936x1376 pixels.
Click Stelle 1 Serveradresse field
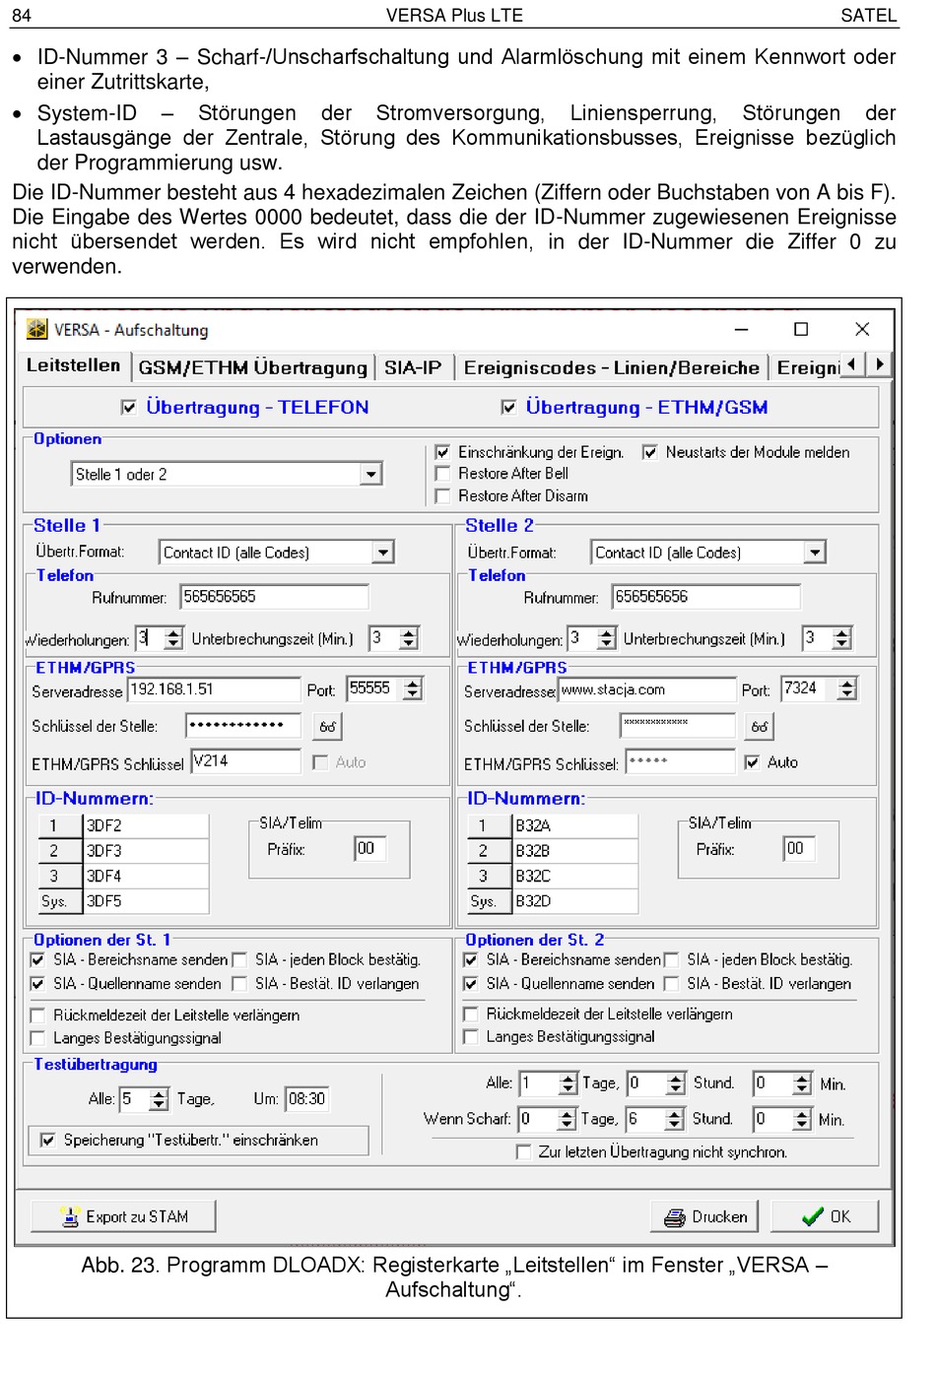coord(214,689)
